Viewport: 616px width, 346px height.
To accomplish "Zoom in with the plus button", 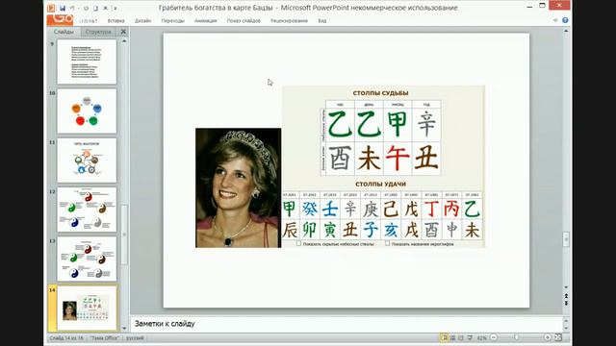I will 547,337.
